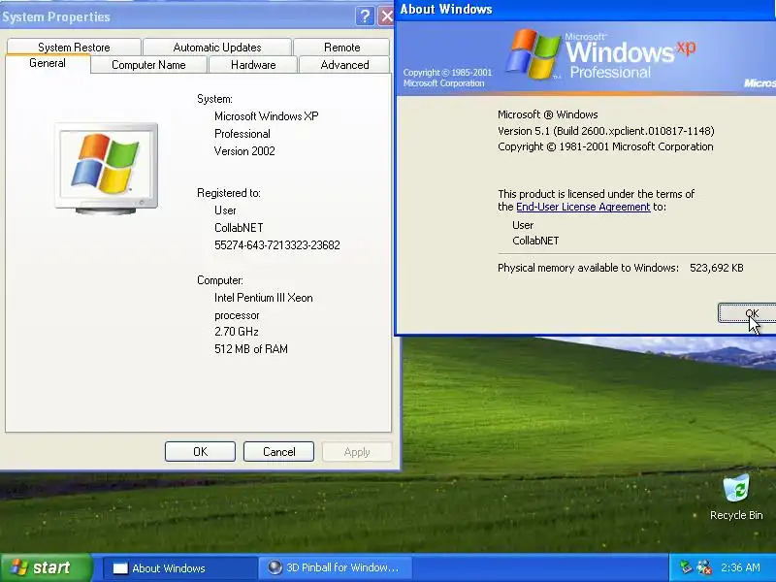Click the Apply button in System Properties
The image size is (776, 582).
[357, 452]
